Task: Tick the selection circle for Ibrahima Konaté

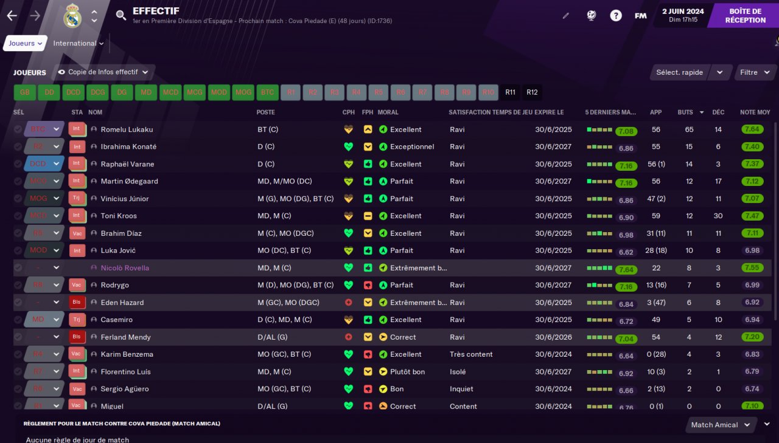Action: [18, 146]
